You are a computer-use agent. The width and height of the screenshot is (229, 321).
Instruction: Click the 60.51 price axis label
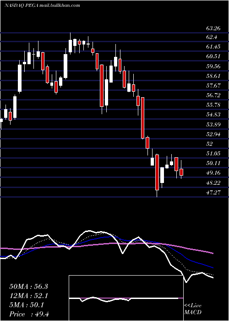pyautogui.click(x=213, y=56)
